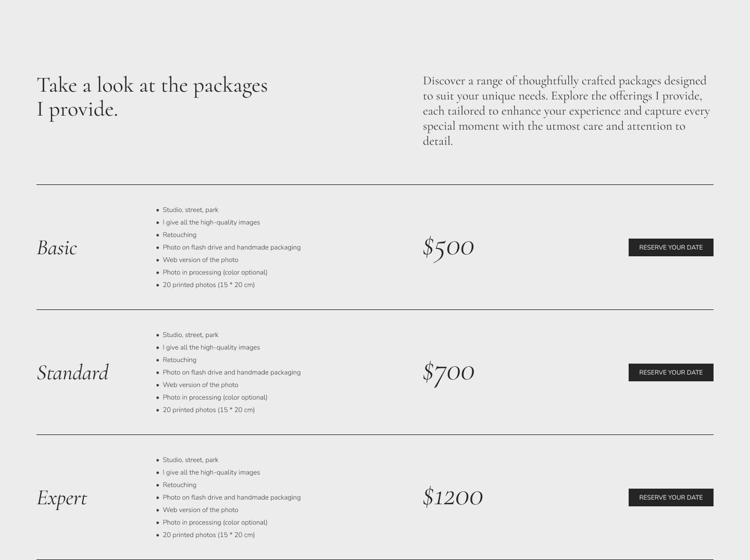Click '20 printed photos' item under Standard

pyautogui.click(x=208, y=410)
